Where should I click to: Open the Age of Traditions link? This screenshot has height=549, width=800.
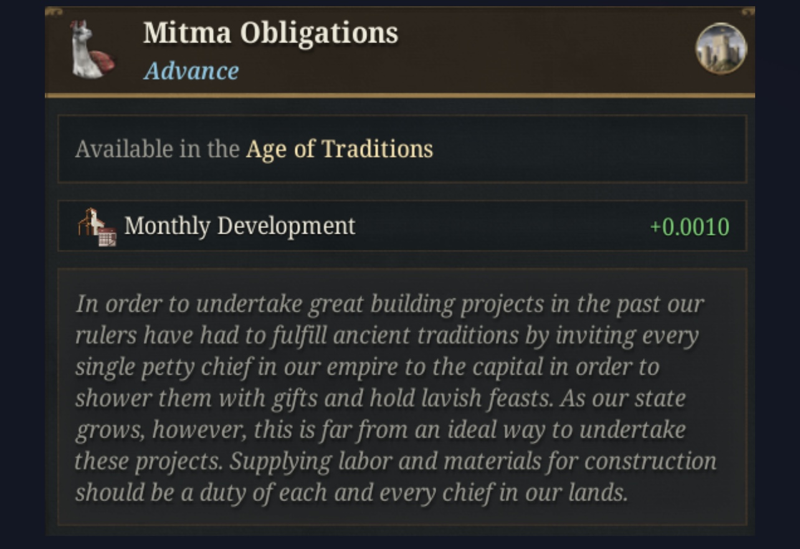[340, 150]
